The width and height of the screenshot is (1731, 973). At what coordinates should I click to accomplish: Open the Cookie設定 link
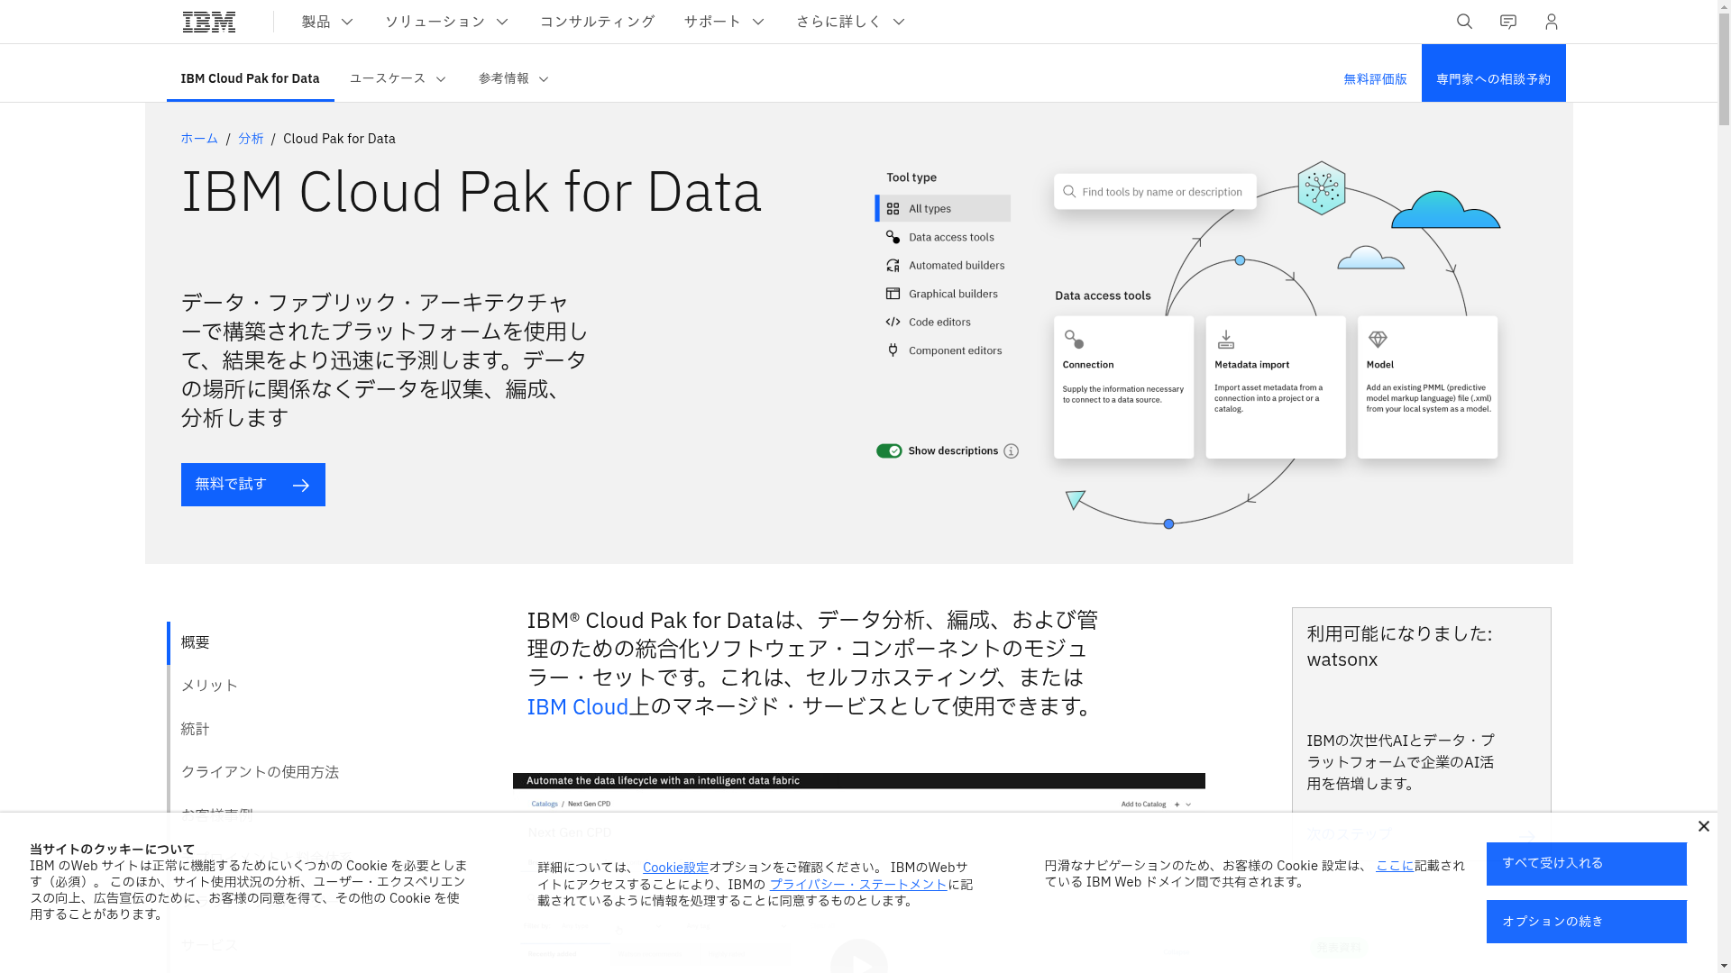[675, 868]
